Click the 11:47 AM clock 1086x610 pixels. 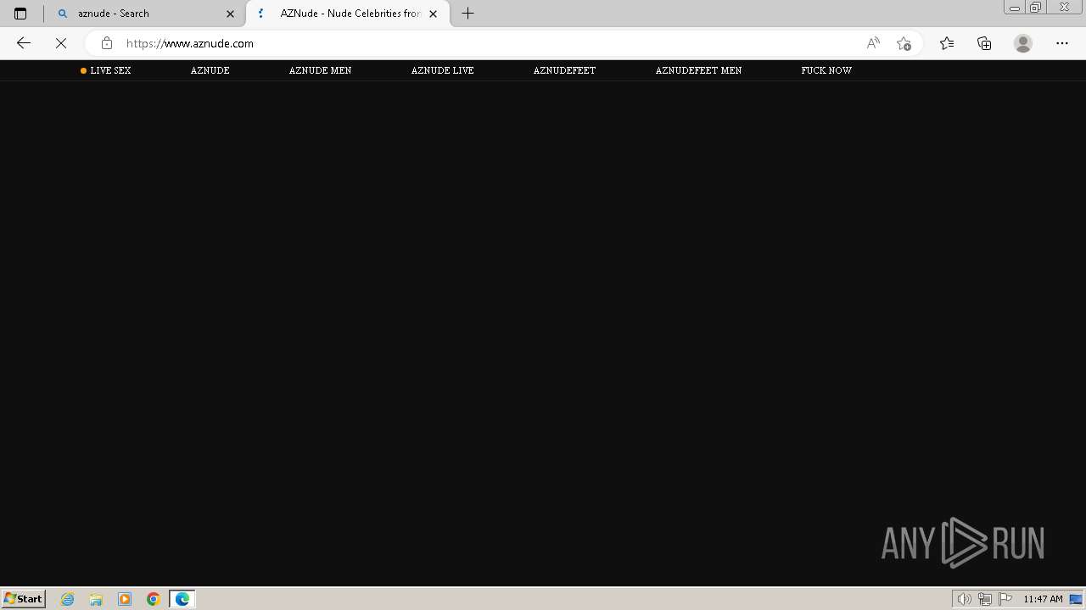[x=1043, y=599]
